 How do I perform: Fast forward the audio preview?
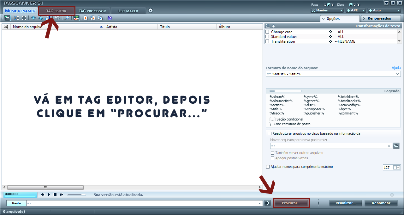pyautogui.click(x=62, y=194)
